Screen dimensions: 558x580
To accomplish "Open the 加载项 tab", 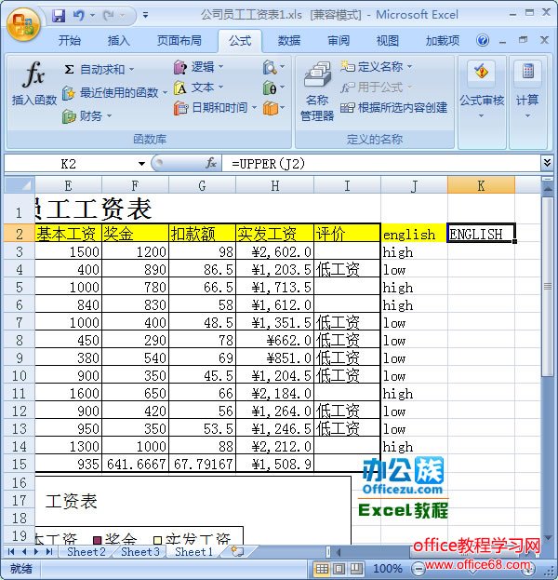I will point(443,40).
